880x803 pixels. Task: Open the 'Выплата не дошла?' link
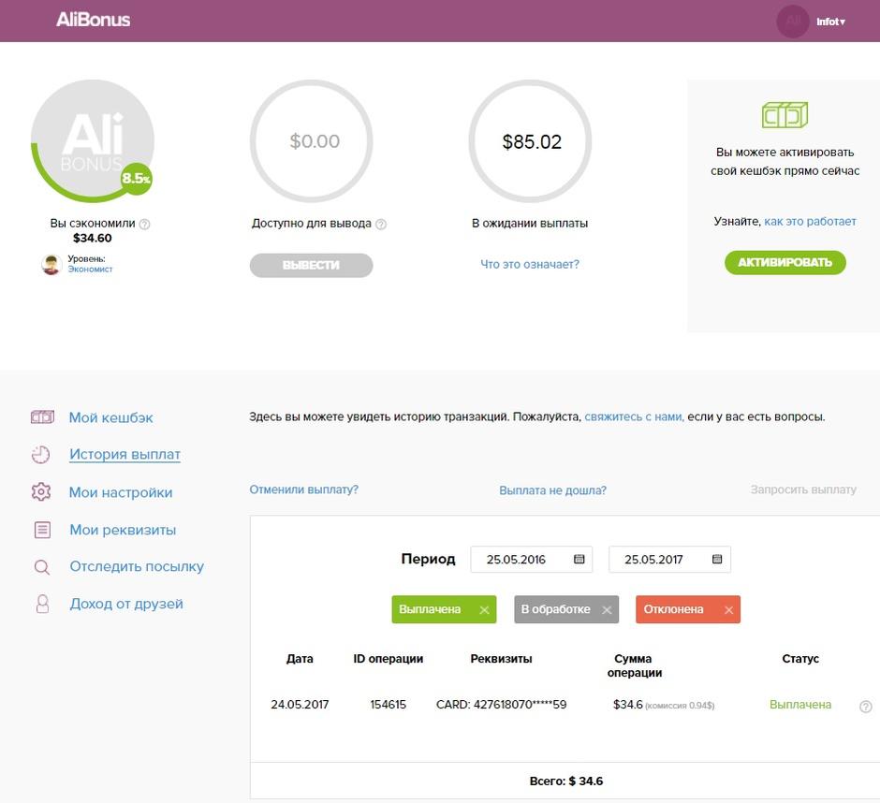click(x=552, y=490)
